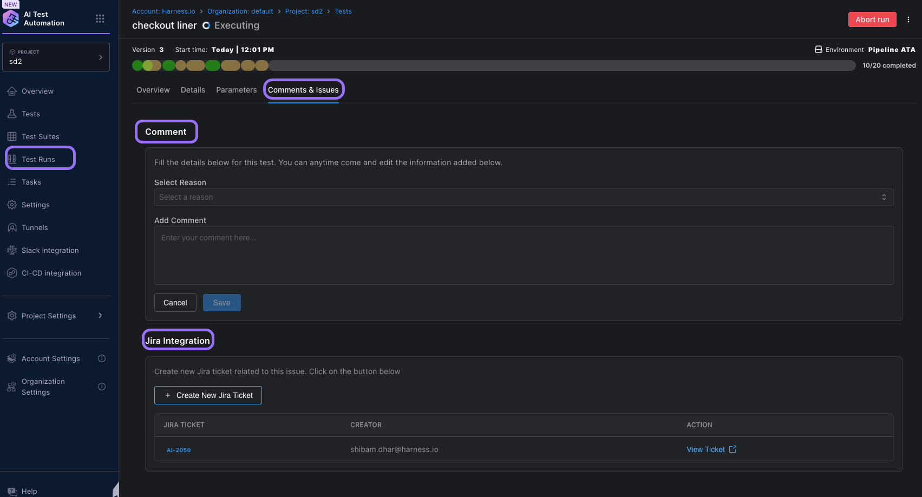Click the Slack integration icon
This screenshot has width=922, height=497.
pyautogui.click(x=12, y=250)
